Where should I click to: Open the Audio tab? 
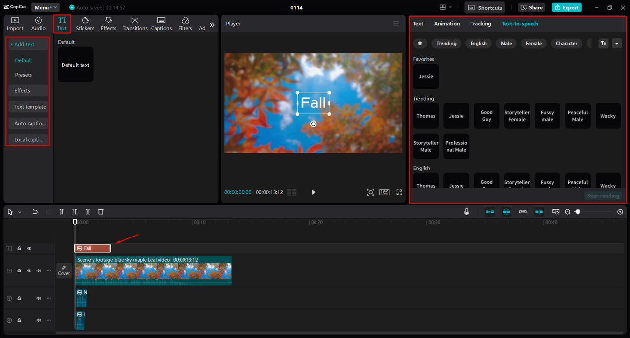pyautogui.click(x=38, y=24)
